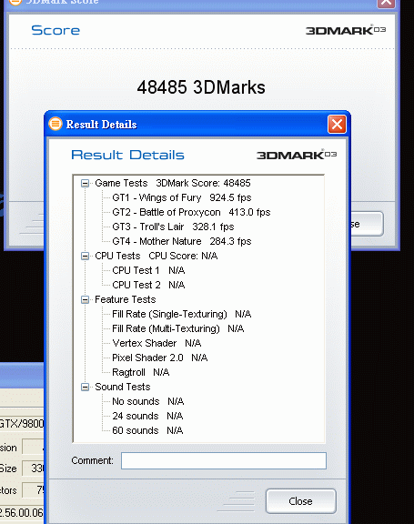
Task: Select GT1 - Wings of Fury row
Action: [x=181, y=197]
